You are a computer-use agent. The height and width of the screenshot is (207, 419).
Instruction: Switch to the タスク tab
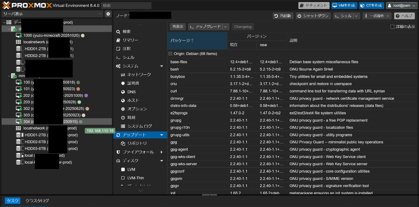(x=12, y=201)
